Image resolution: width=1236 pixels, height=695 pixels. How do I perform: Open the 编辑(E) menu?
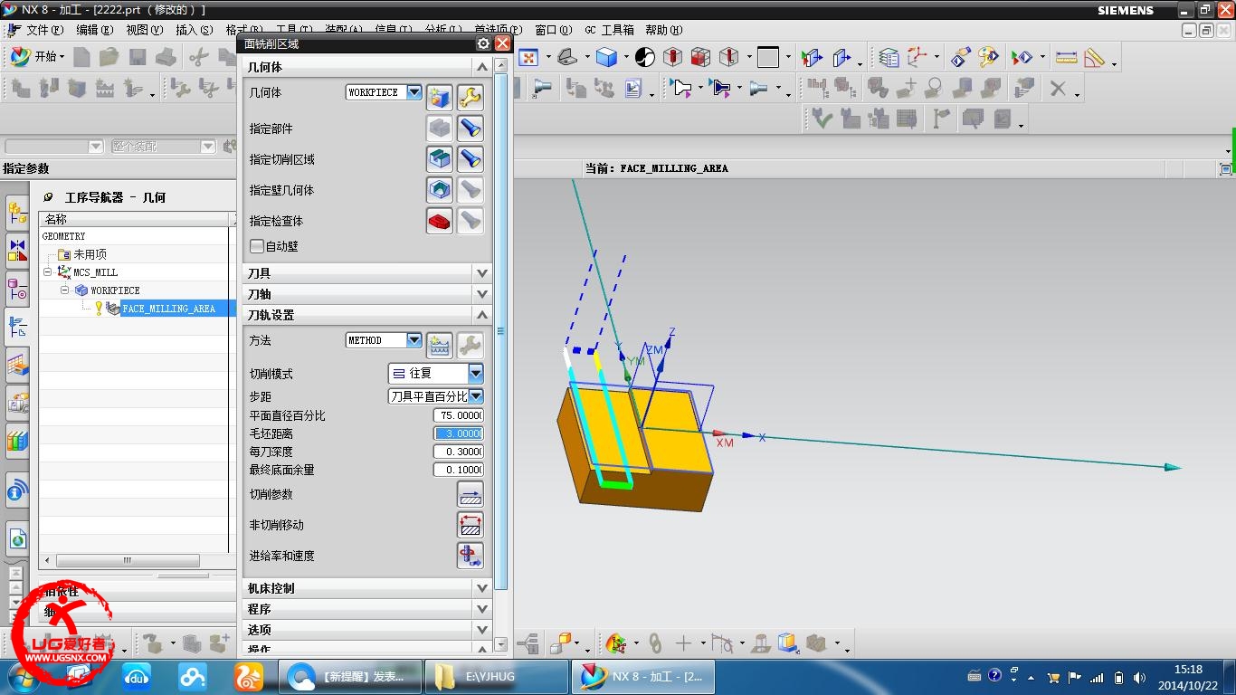(x=95, y=30)
